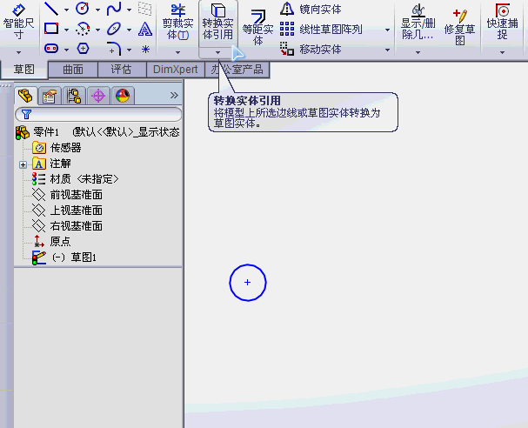Open dropdown arrow below 转换实体引用
Image resolution: width=528 pixels, height=428 pixels.
pos(217,52)
